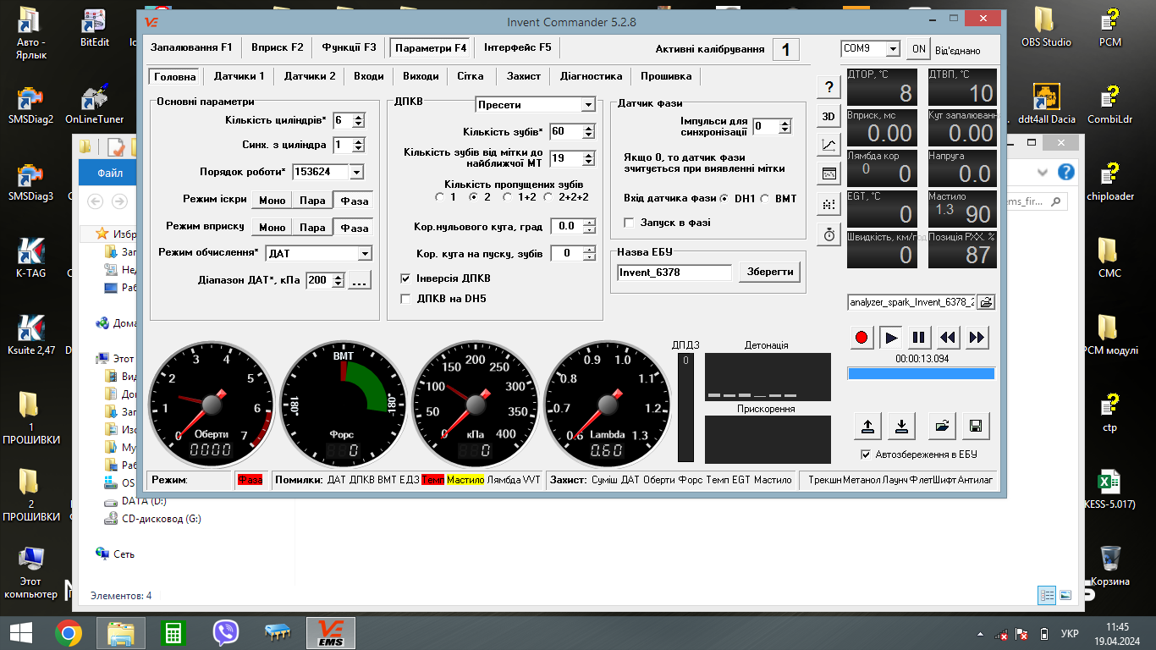Uncheck the Інверсія ДПКВ checkbox
The height and width of the screenshot is (650, 1156).
coord(405,278)
